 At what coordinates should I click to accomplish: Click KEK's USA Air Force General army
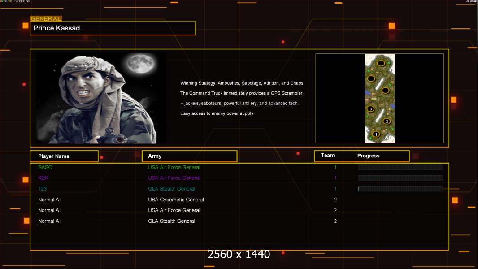[174, 178]
